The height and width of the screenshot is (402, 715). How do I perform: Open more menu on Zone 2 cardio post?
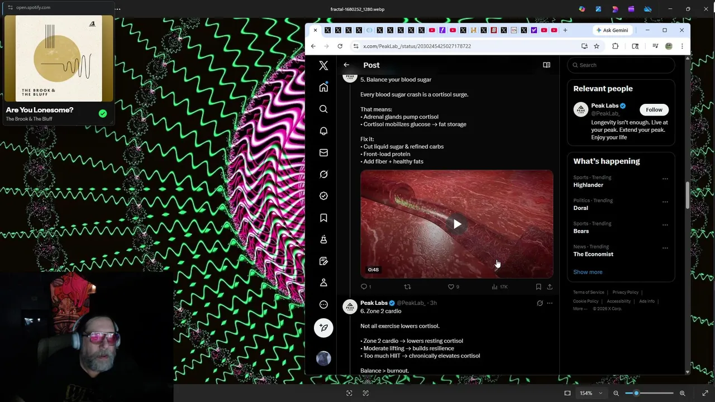point(550,303)
